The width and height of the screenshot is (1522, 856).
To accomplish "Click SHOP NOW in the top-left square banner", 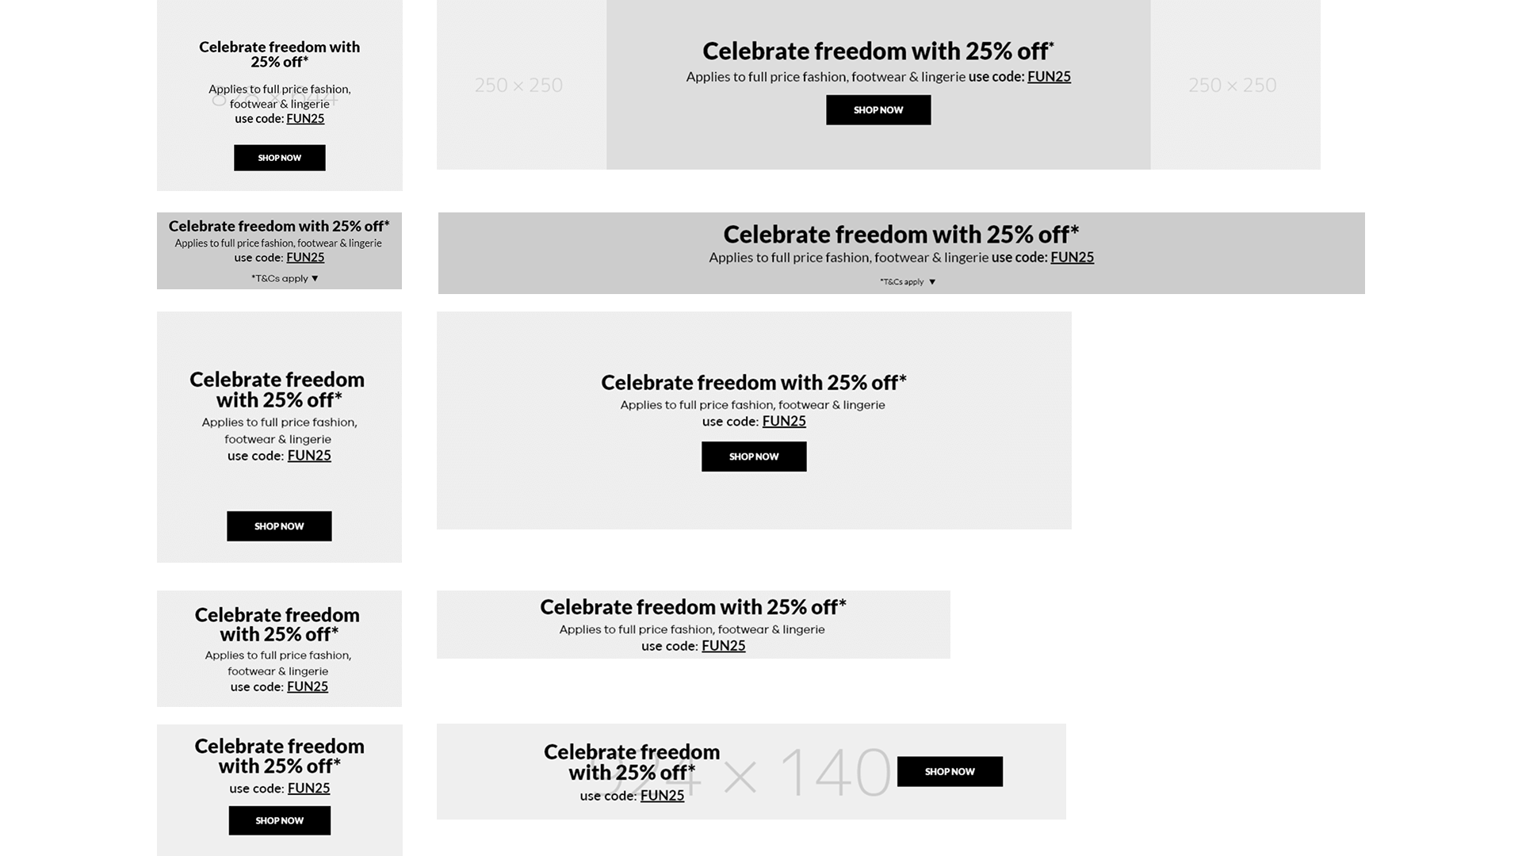I will (x=279, y=158).
